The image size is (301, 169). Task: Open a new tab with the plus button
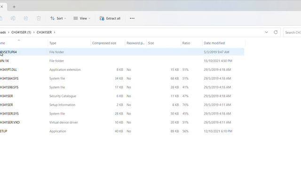click(14, 7)
